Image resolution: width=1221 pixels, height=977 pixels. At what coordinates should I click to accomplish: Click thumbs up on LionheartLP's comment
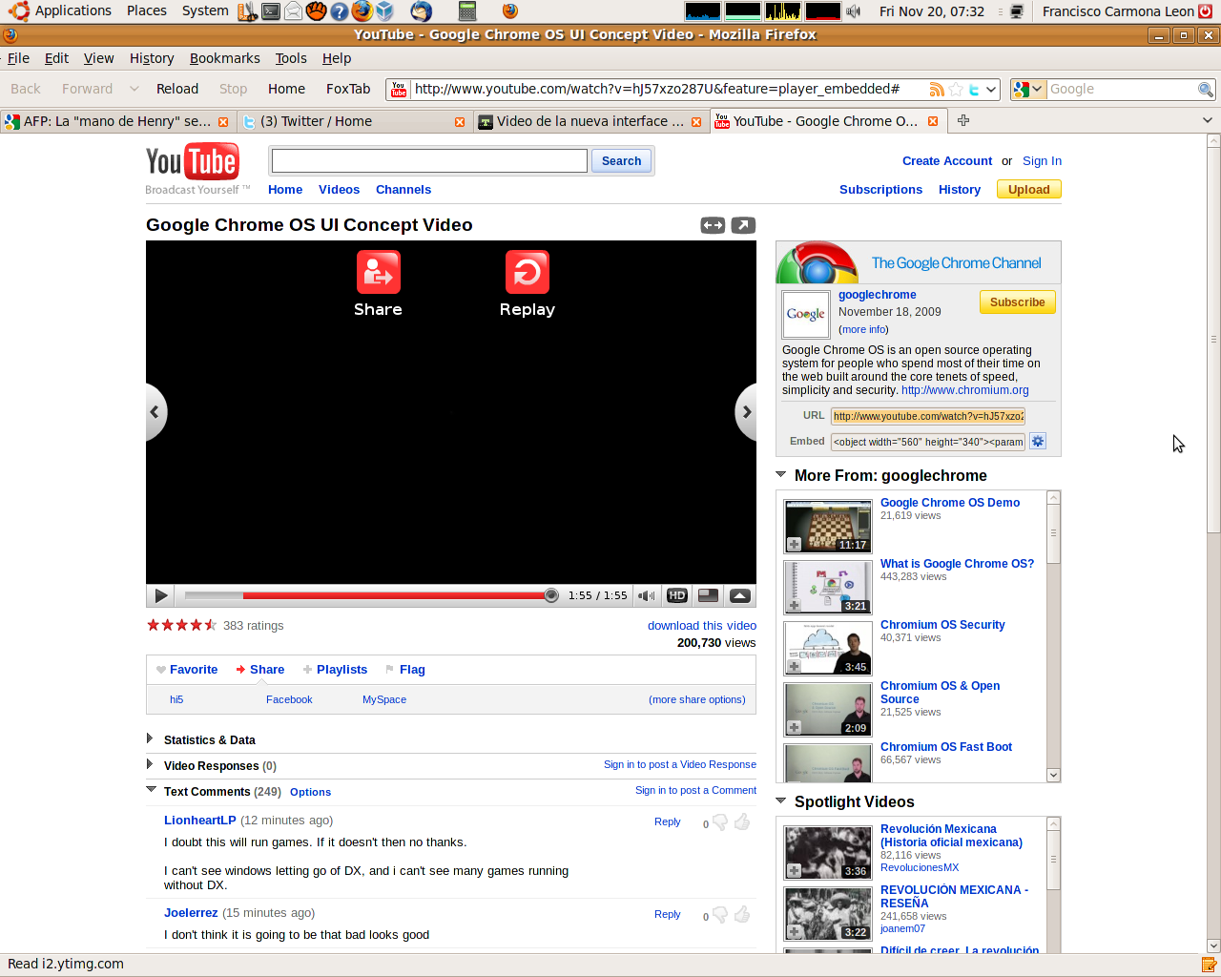742,821
